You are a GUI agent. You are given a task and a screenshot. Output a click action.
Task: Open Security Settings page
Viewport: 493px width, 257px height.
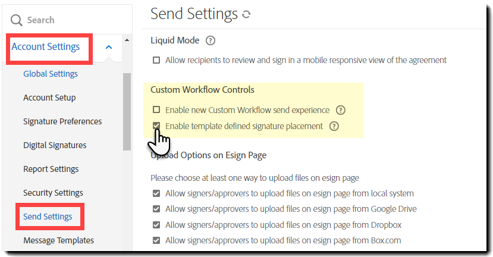click(x=53, y=193)
